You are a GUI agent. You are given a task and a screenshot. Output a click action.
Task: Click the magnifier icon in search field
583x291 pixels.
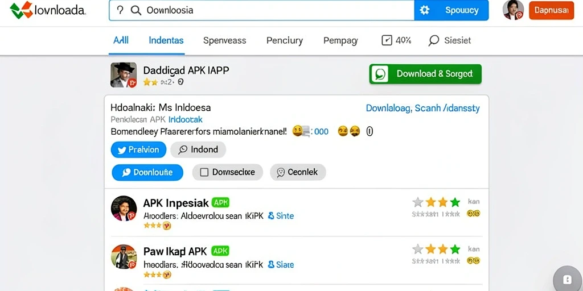pos(136,10)
